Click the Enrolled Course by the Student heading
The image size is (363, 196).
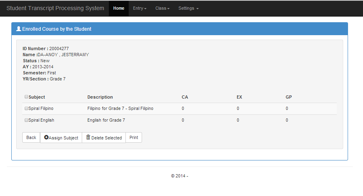(x=57, y=29)
